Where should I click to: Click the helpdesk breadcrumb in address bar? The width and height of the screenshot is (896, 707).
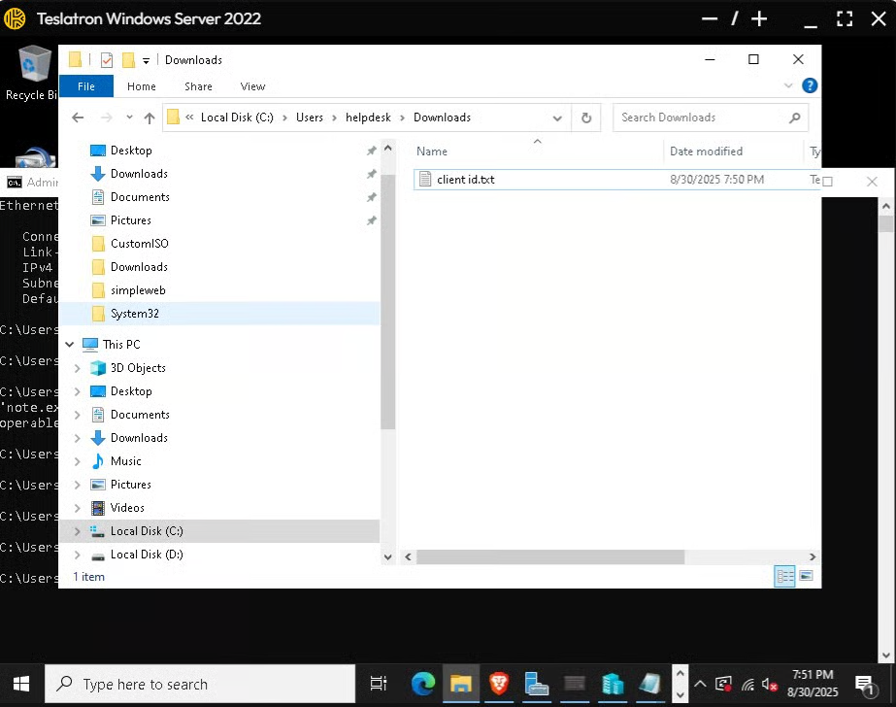[x=368, y=118]
